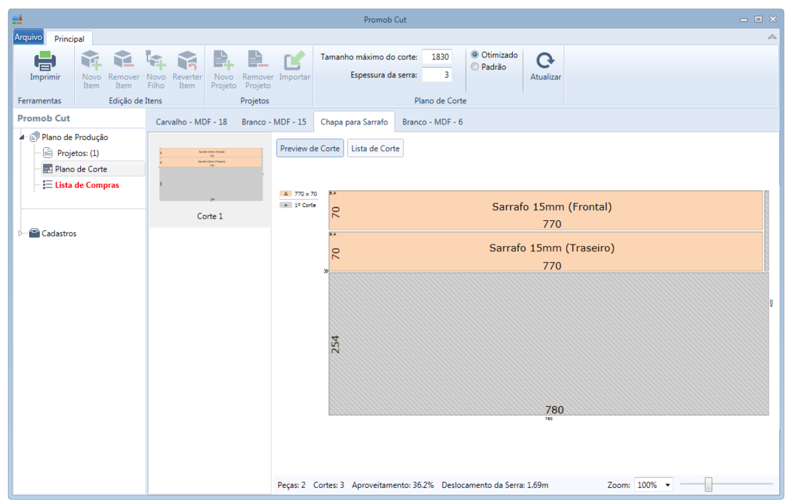Open the Zoom 100% dropdown
This screenshot has height=504, width=788.
[x=668, y=485]
